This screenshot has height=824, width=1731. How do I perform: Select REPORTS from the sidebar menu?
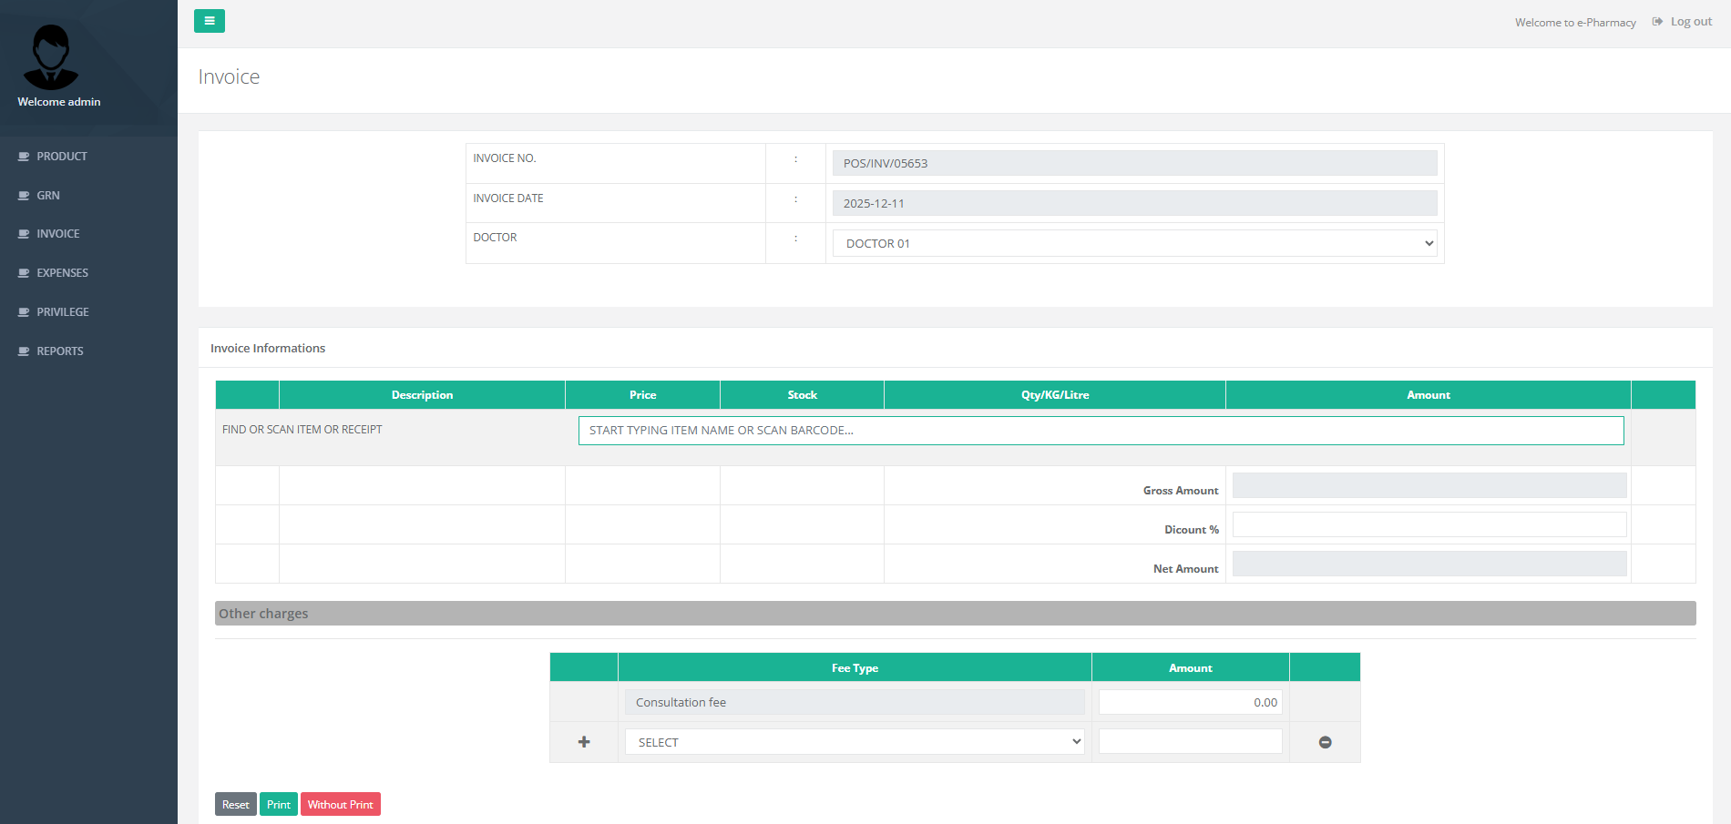(x=60, y=351)
